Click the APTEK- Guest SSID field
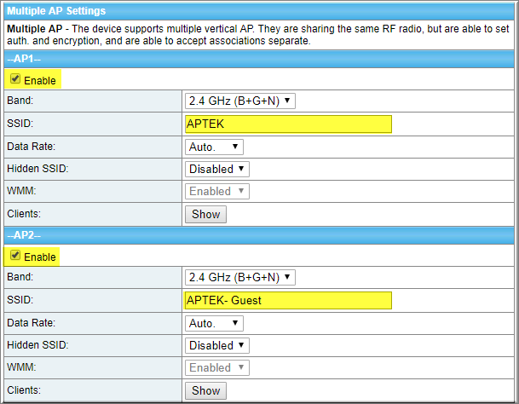Image resolution: width=519 pixels, height=404 pixels. 288,300
